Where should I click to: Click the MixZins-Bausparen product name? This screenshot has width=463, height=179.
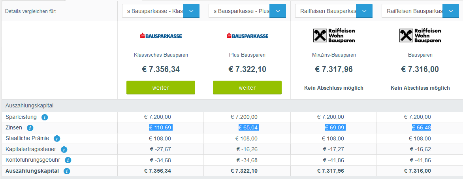tap(334, 55)
